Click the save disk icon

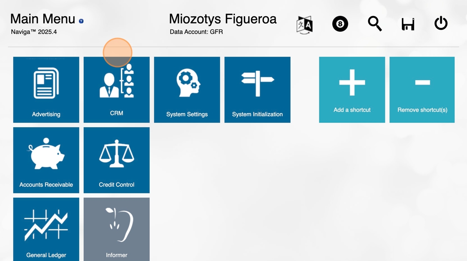[x=408, y=25]
